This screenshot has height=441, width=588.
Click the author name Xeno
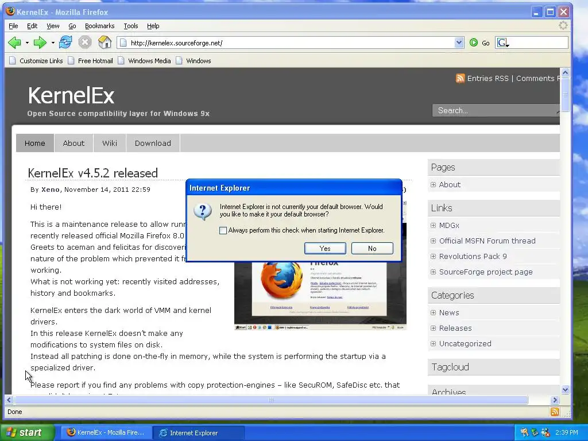pyautogui.click(x=51, y=189)
